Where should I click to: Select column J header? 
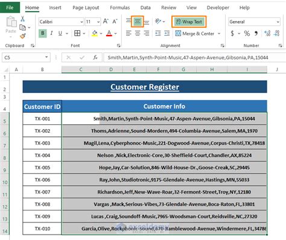click(x=277, y=69)
